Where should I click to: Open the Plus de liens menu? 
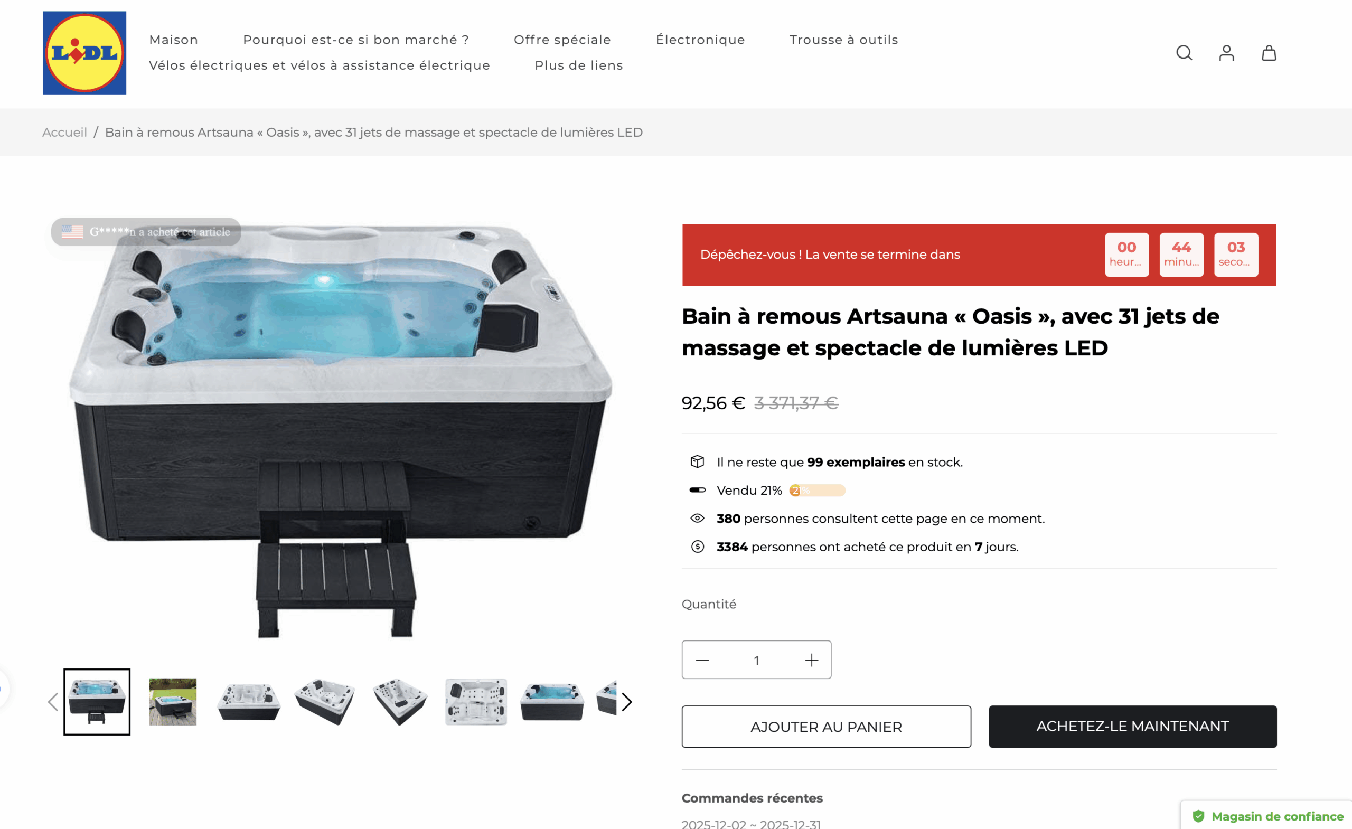(578, 65)
